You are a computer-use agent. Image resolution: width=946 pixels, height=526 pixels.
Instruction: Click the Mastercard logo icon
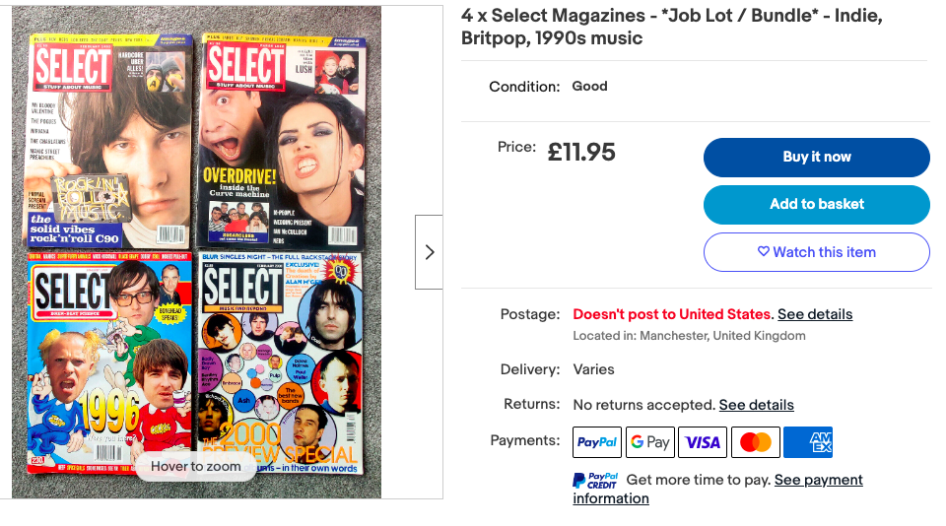click(756, 442)
